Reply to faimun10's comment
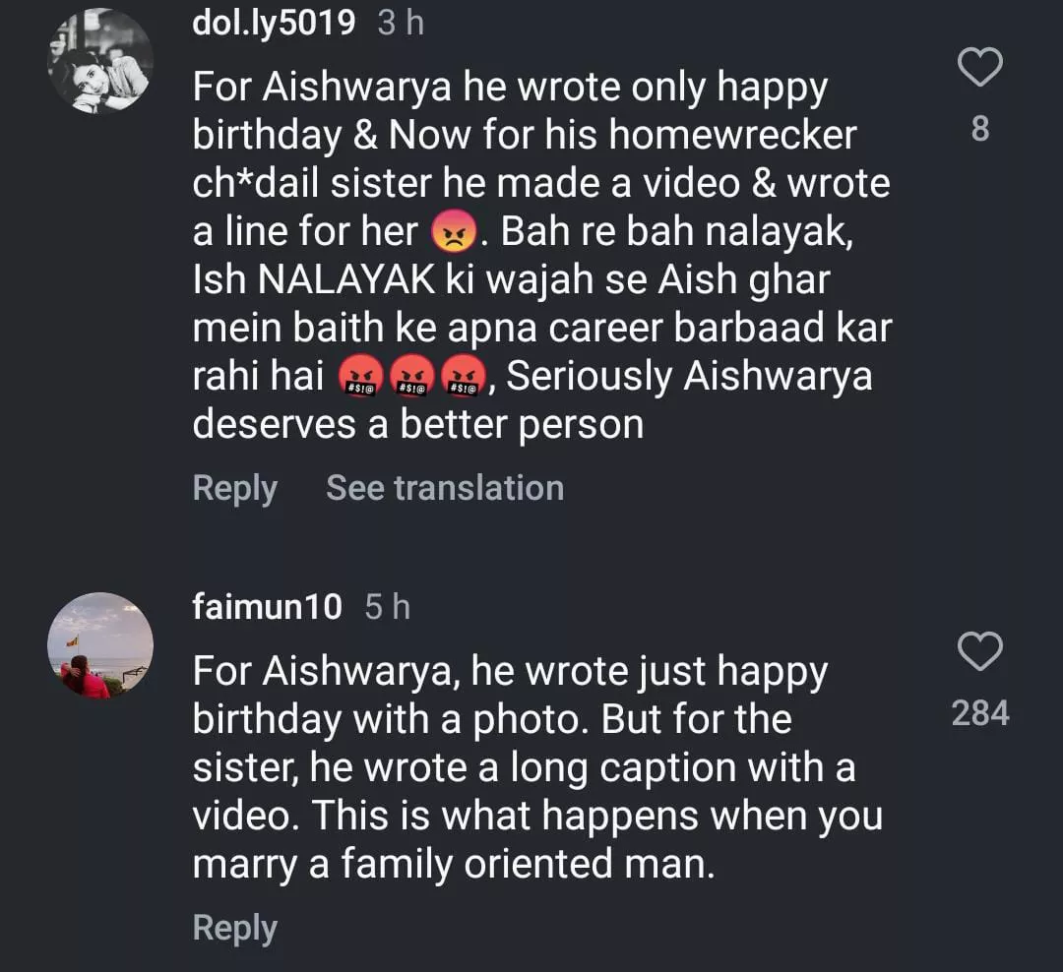1063x972 pixels. click(x=234, y=928)
